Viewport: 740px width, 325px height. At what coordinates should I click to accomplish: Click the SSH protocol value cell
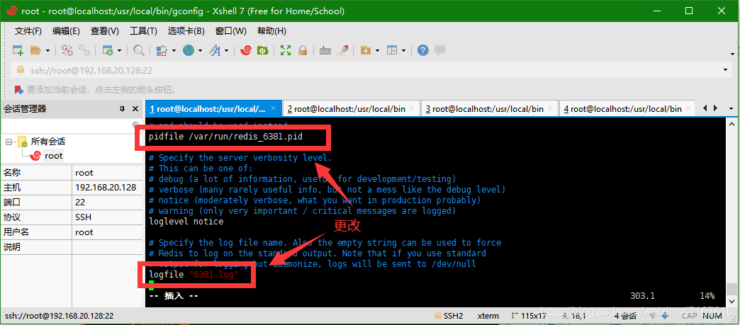(107, 217)
